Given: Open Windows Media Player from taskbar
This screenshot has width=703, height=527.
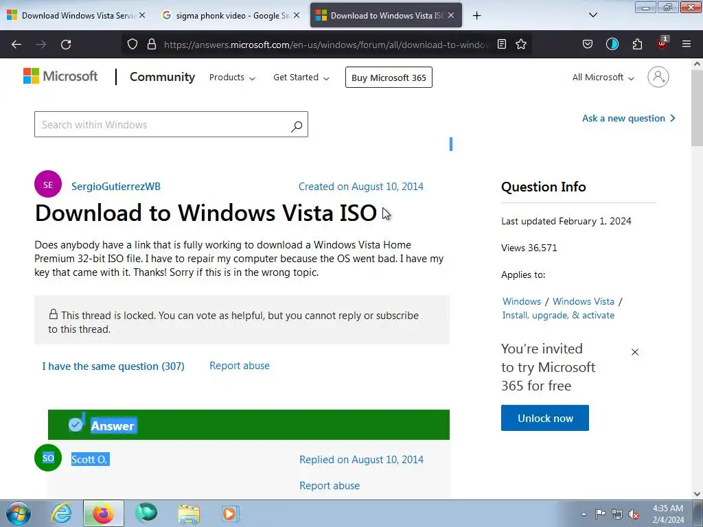Looking at the screenshot, I should pyautogui.click(x=231, y=513).
